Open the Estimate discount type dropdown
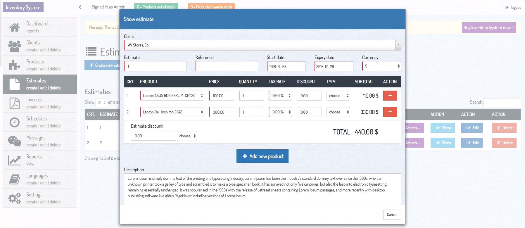The image size is (525, 228). 187,136
